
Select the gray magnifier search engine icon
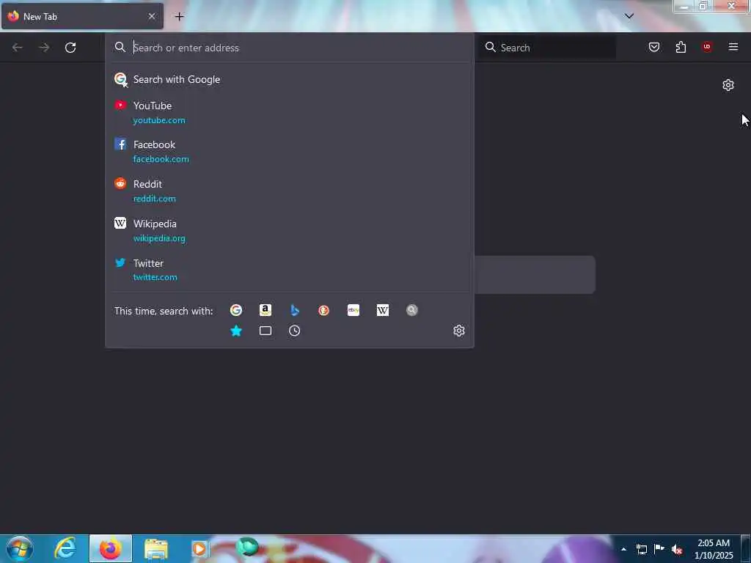(x=412, y=310)
